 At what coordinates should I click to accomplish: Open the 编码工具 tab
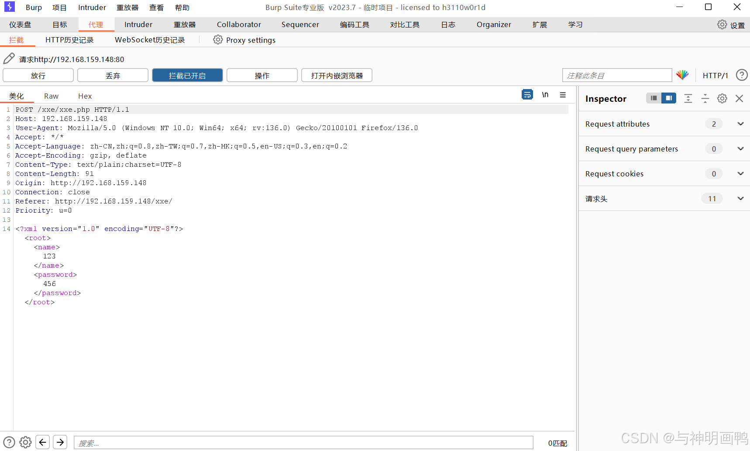click(354, 24)
